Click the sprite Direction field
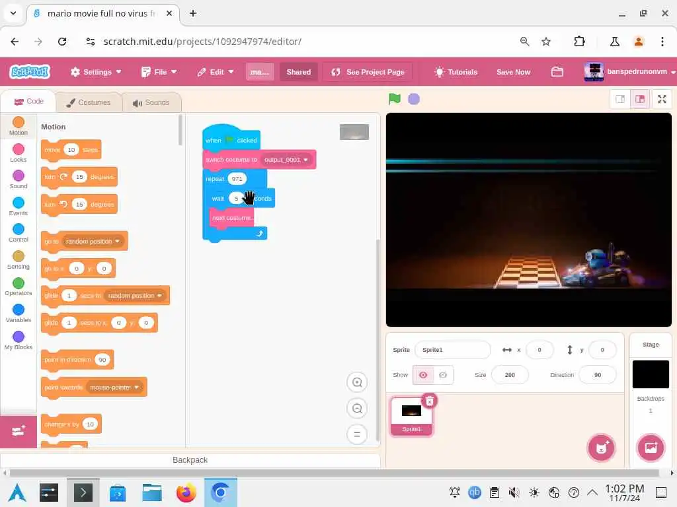The width and height of the screenshot is (677, 507). click(598, 375)
